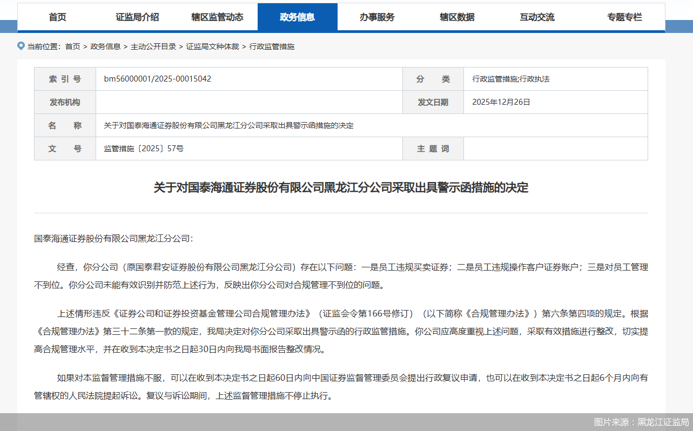Select the 发文日期 value 2025年12月26日

coord(501,102)
